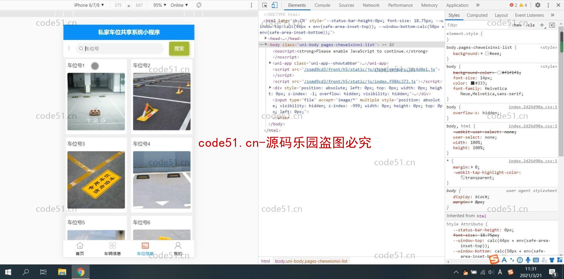
Task: Expand the margin property in * rule
Action: (472, 167)
